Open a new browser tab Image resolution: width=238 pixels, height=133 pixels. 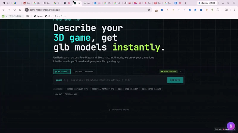185,3
